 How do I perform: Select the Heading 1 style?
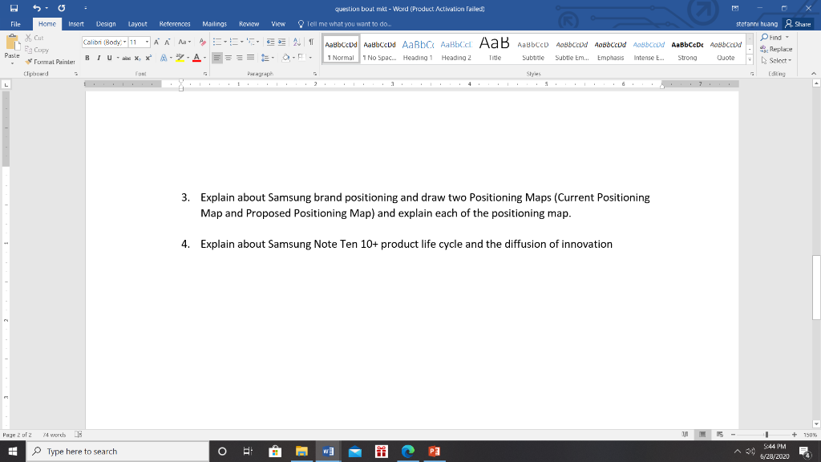point(419,50)
